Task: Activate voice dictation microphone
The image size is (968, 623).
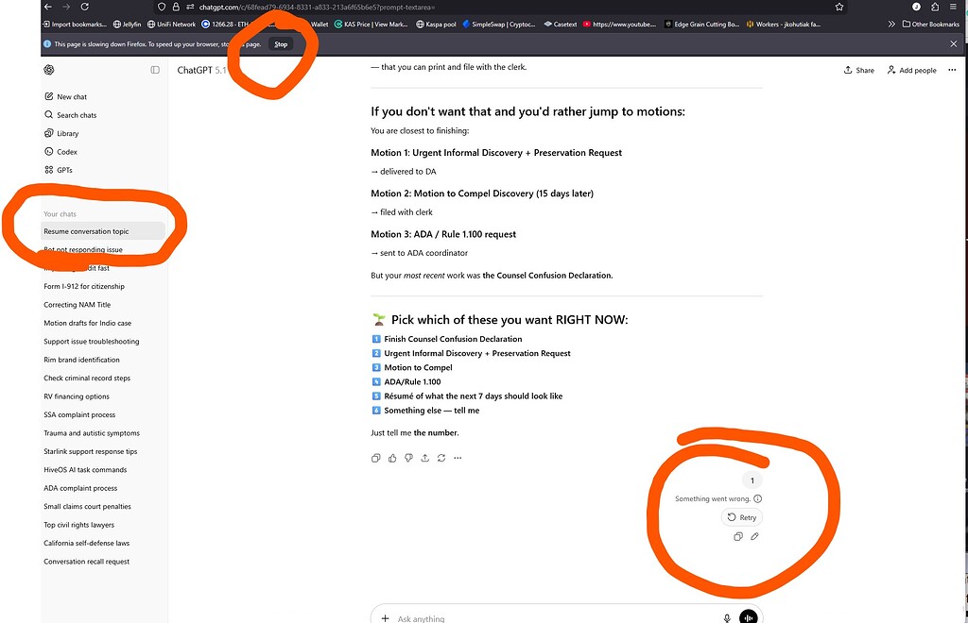Action: (726, 617)
